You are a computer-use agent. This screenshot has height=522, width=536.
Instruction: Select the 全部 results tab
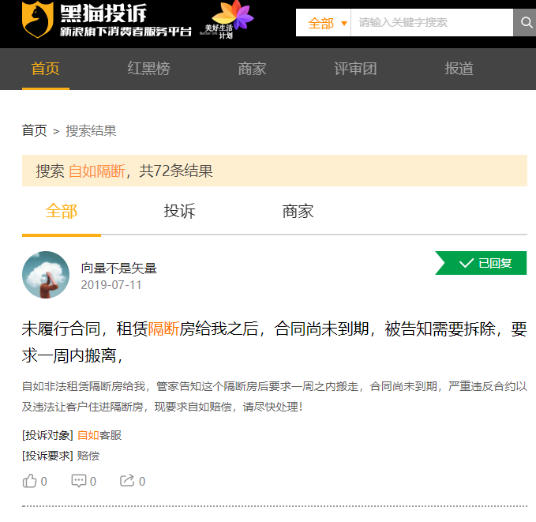pos(62,211)
